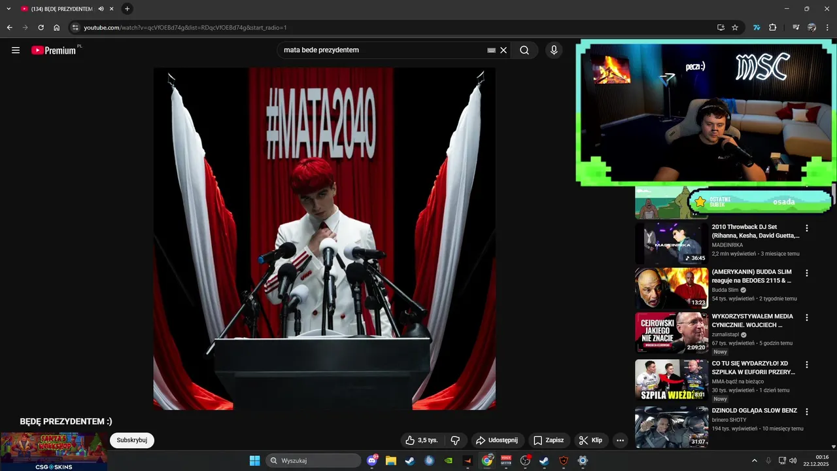Open the browser home page icon
The image size is (837, 471).
[x=57, y=27]
